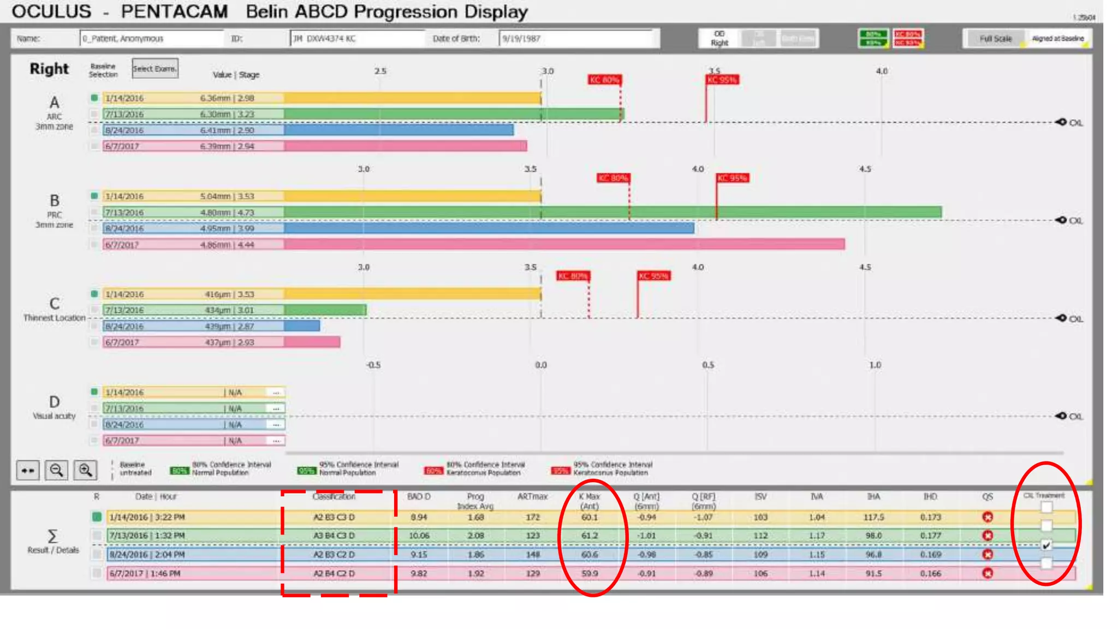Click QS error icon for 1/14/2016 exam

point(987,517)
